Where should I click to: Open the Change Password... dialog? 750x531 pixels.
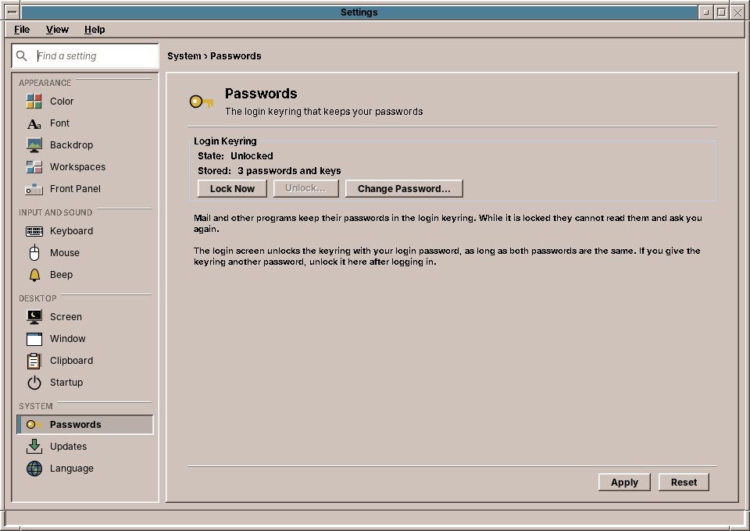pyautogui.click(x=404, y=188)
